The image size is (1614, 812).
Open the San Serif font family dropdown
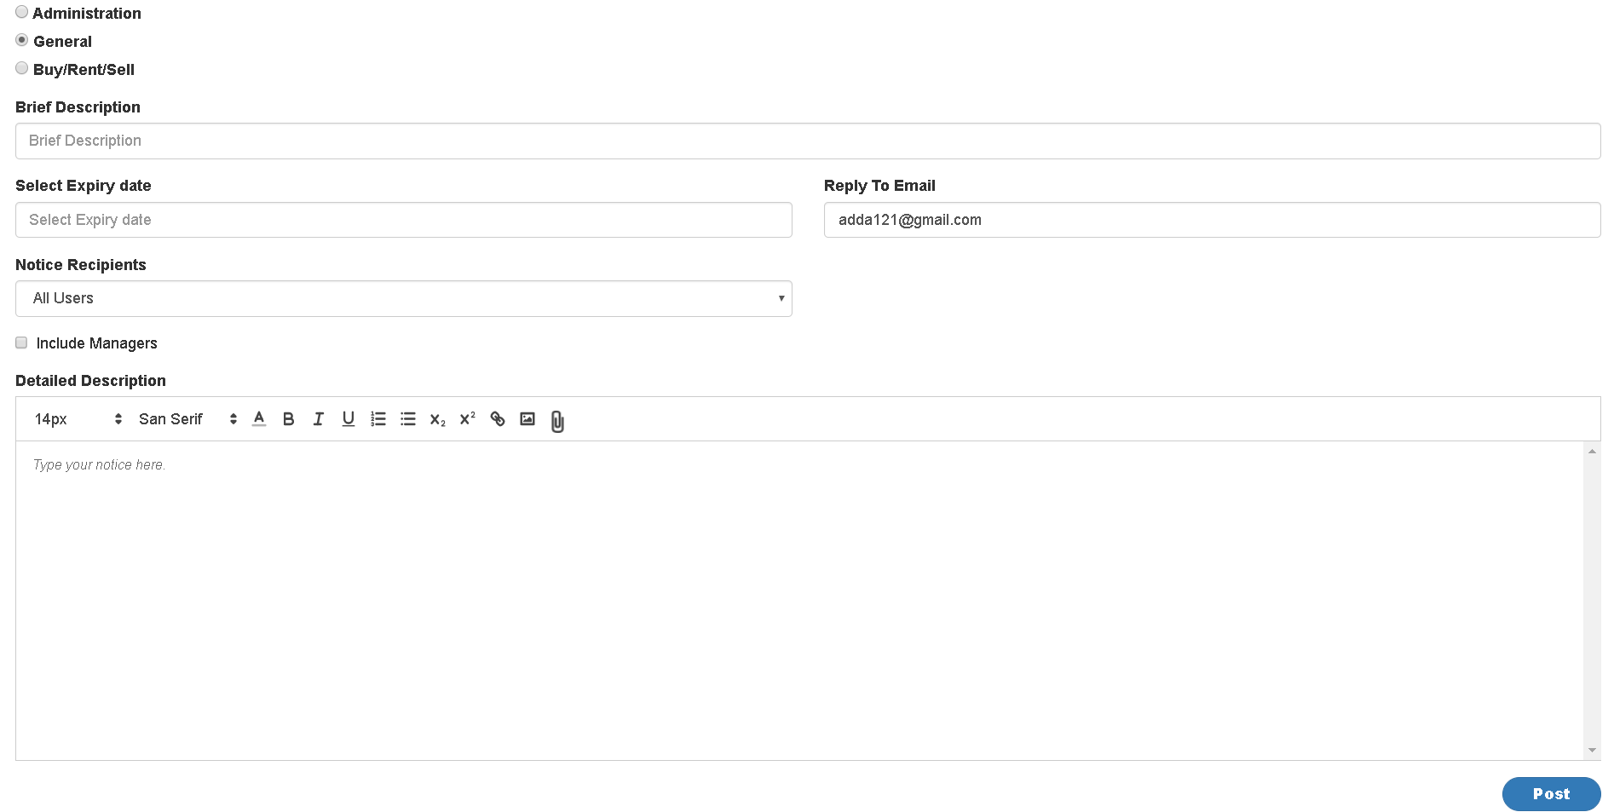point(187,419)
